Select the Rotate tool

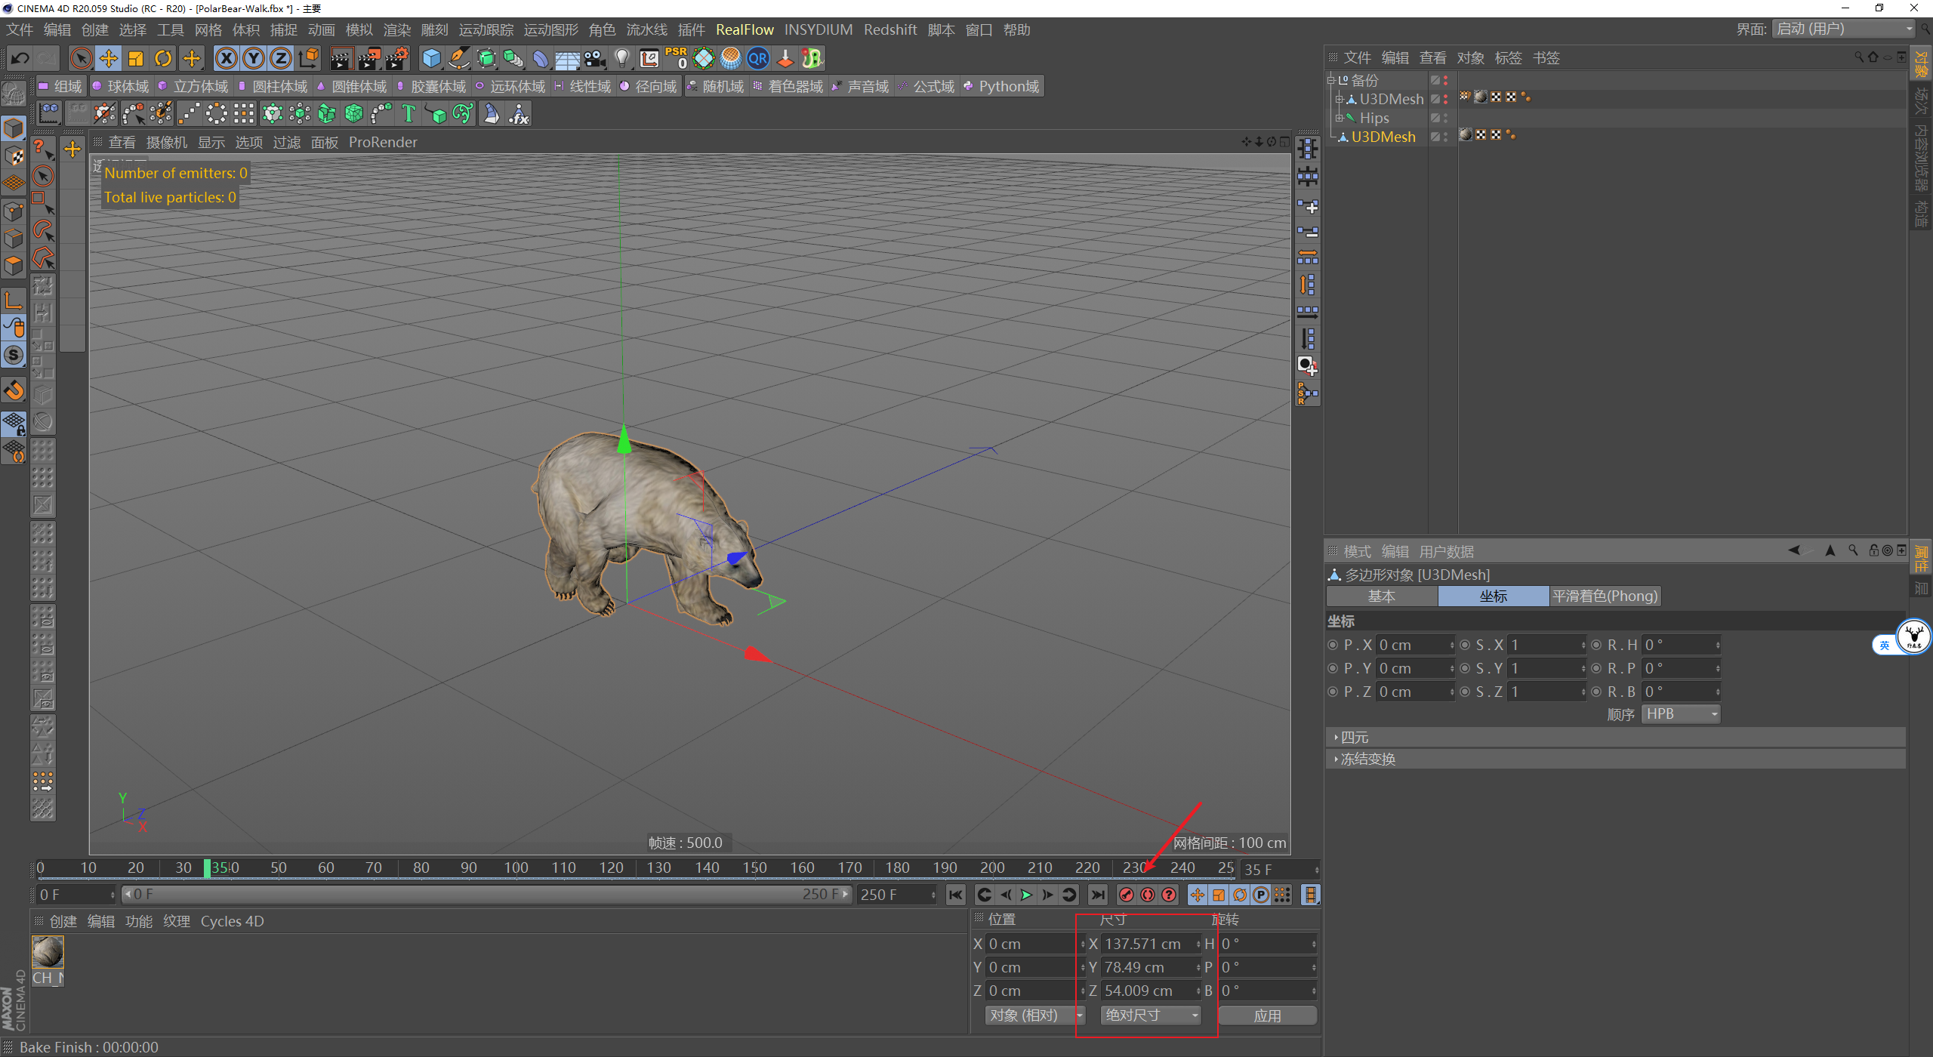coord(163,58)
